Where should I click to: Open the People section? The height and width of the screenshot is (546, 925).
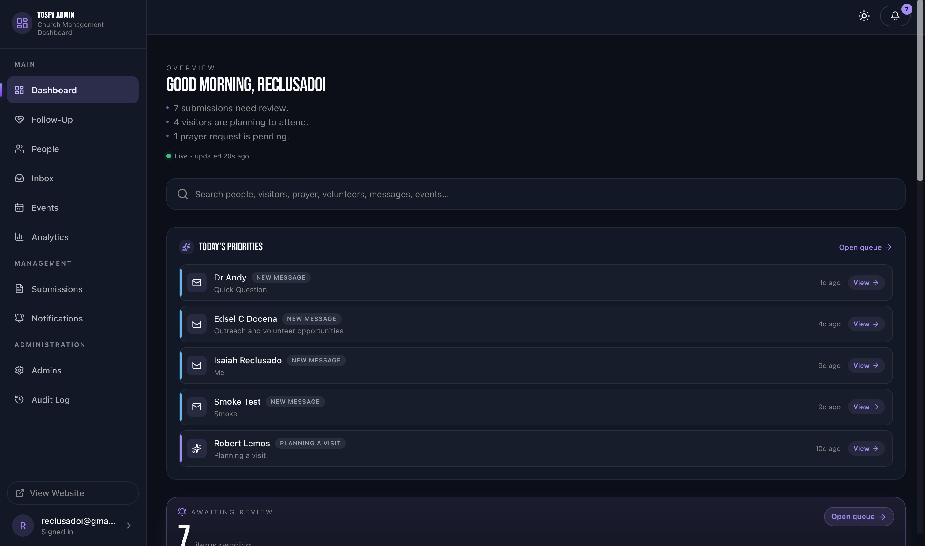[x=73, y=149]
